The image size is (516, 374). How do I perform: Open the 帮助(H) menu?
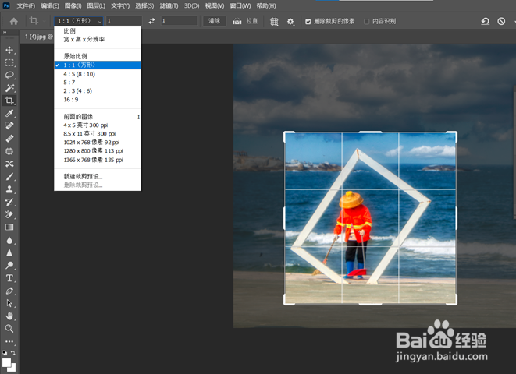click(266, 6)
